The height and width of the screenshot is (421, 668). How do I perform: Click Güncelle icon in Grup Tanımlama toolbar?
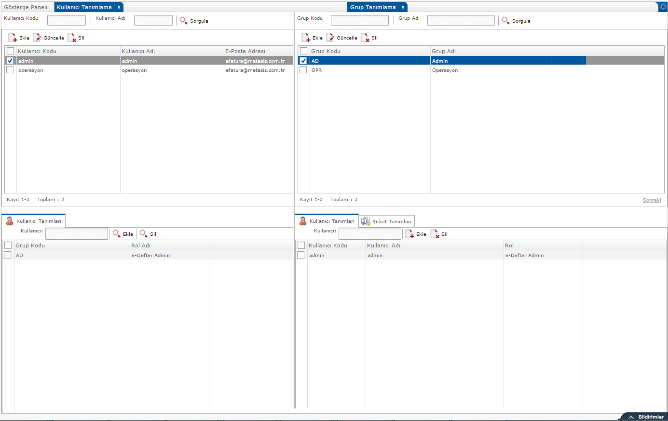pos(330,38)
